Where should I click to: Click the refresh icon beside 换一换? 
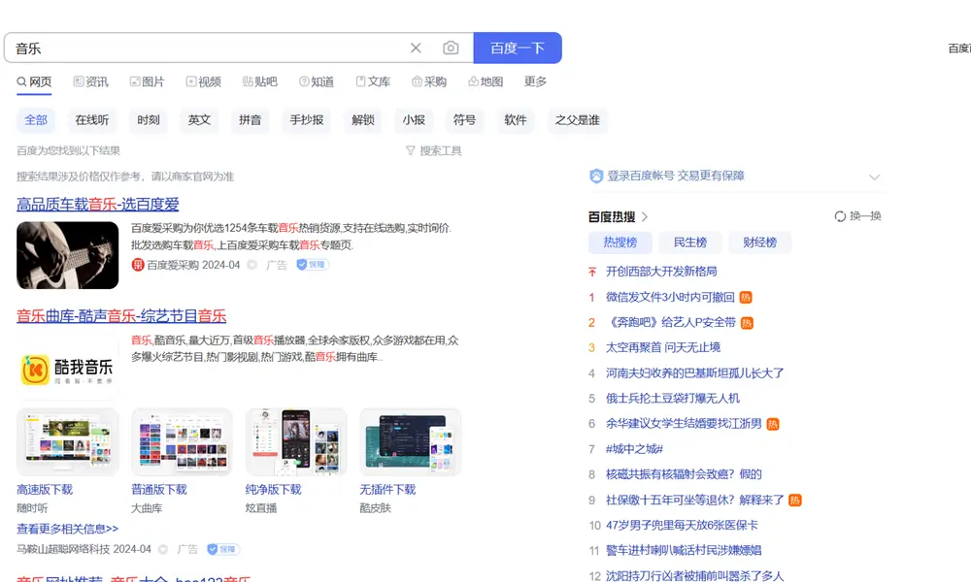tap(840, 216)
